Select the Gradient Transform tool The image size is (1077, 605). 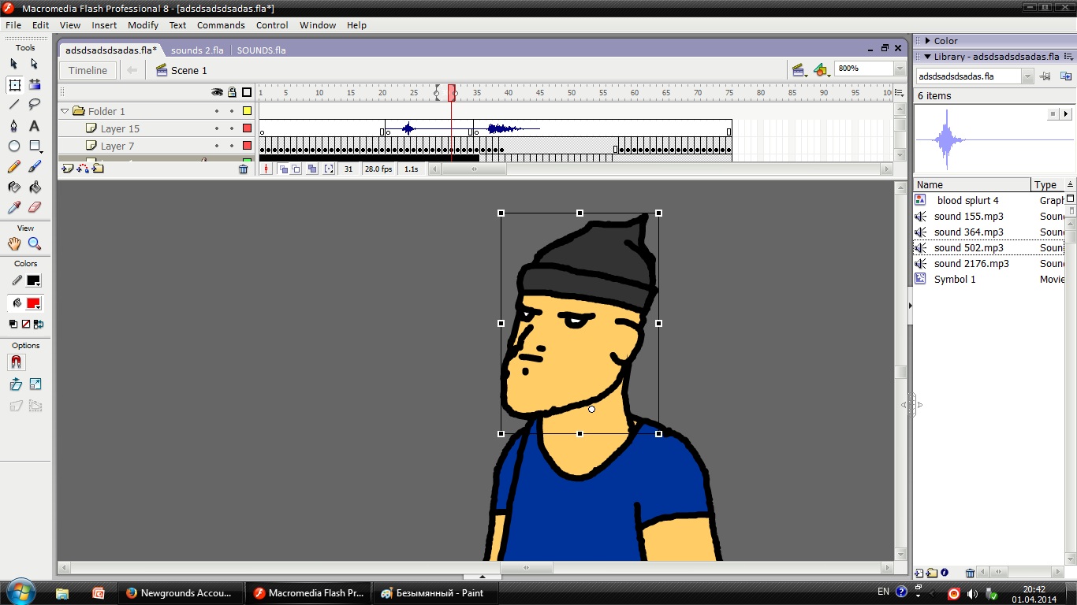coord(35,84)
